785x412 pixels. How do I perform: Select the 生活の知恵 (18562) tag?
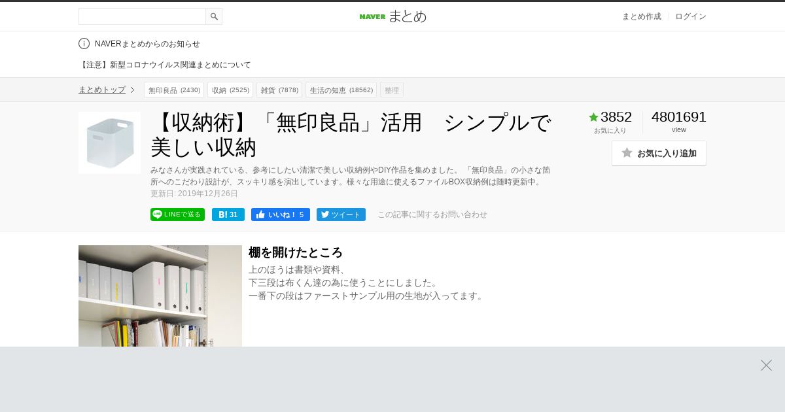point(341,90)
